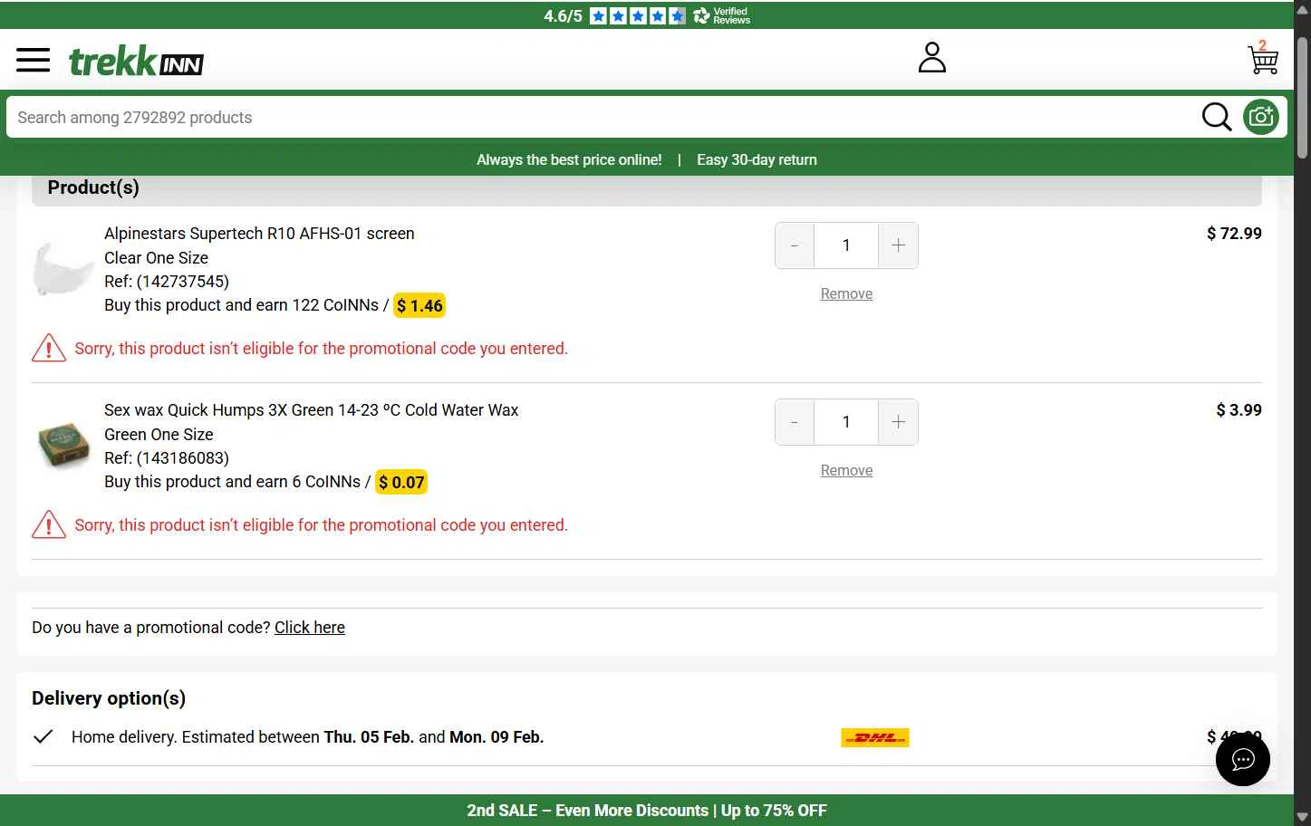1311x826 pixels.
Task: Open the shopping cart icon
Action: 1263,58
